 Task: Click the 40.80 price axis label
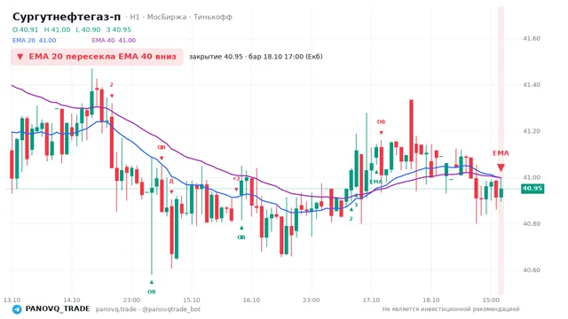(x=532, y=224)
